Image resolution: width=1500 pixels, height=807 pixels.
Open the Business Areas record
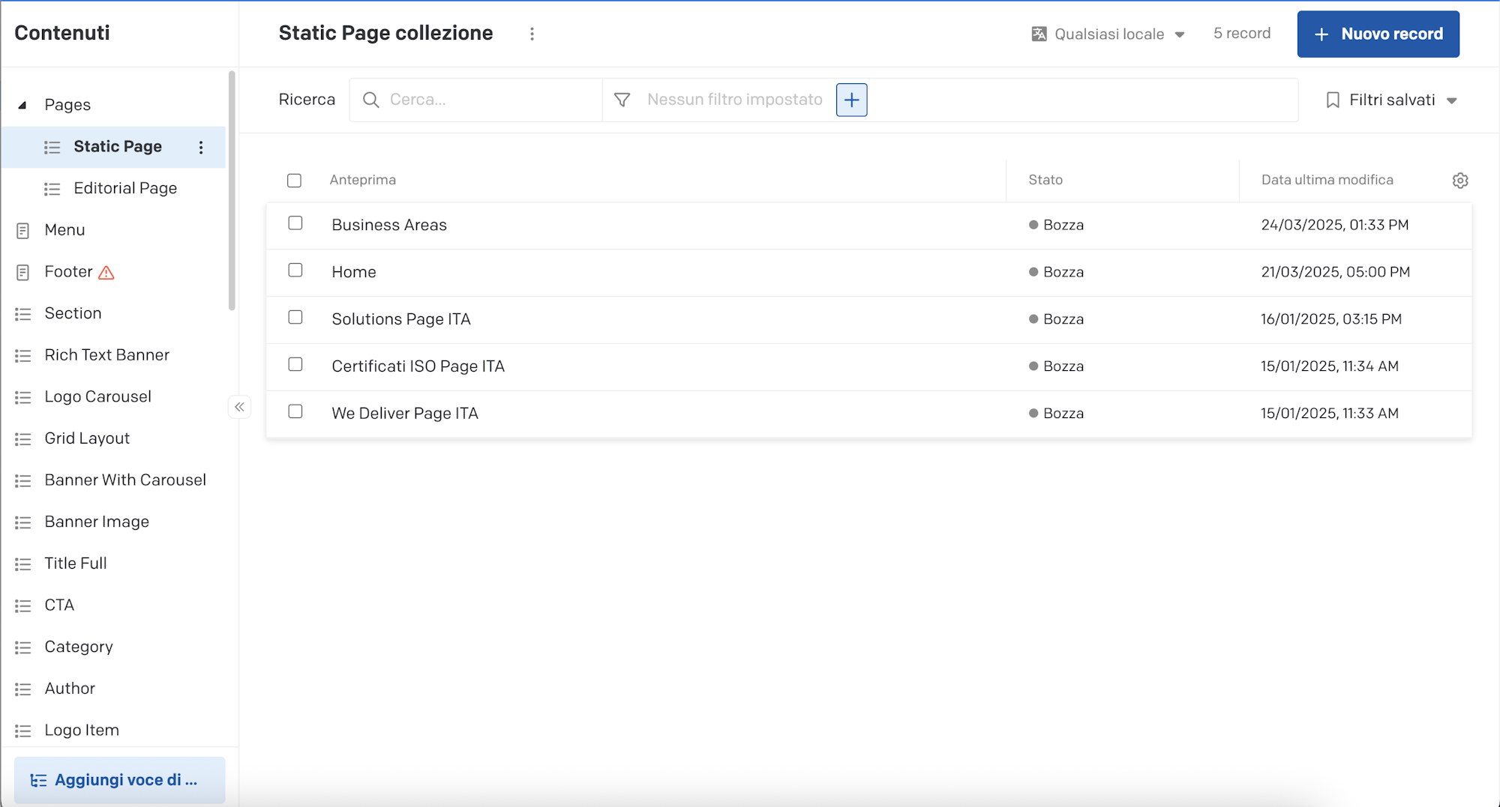[389, 225]
